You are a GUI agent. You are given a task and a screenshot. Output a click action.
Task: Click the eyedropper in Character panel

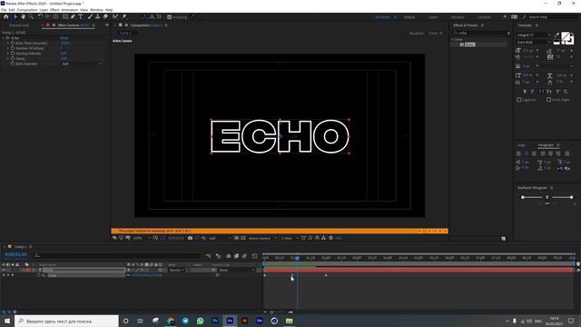tap(556, 35)
